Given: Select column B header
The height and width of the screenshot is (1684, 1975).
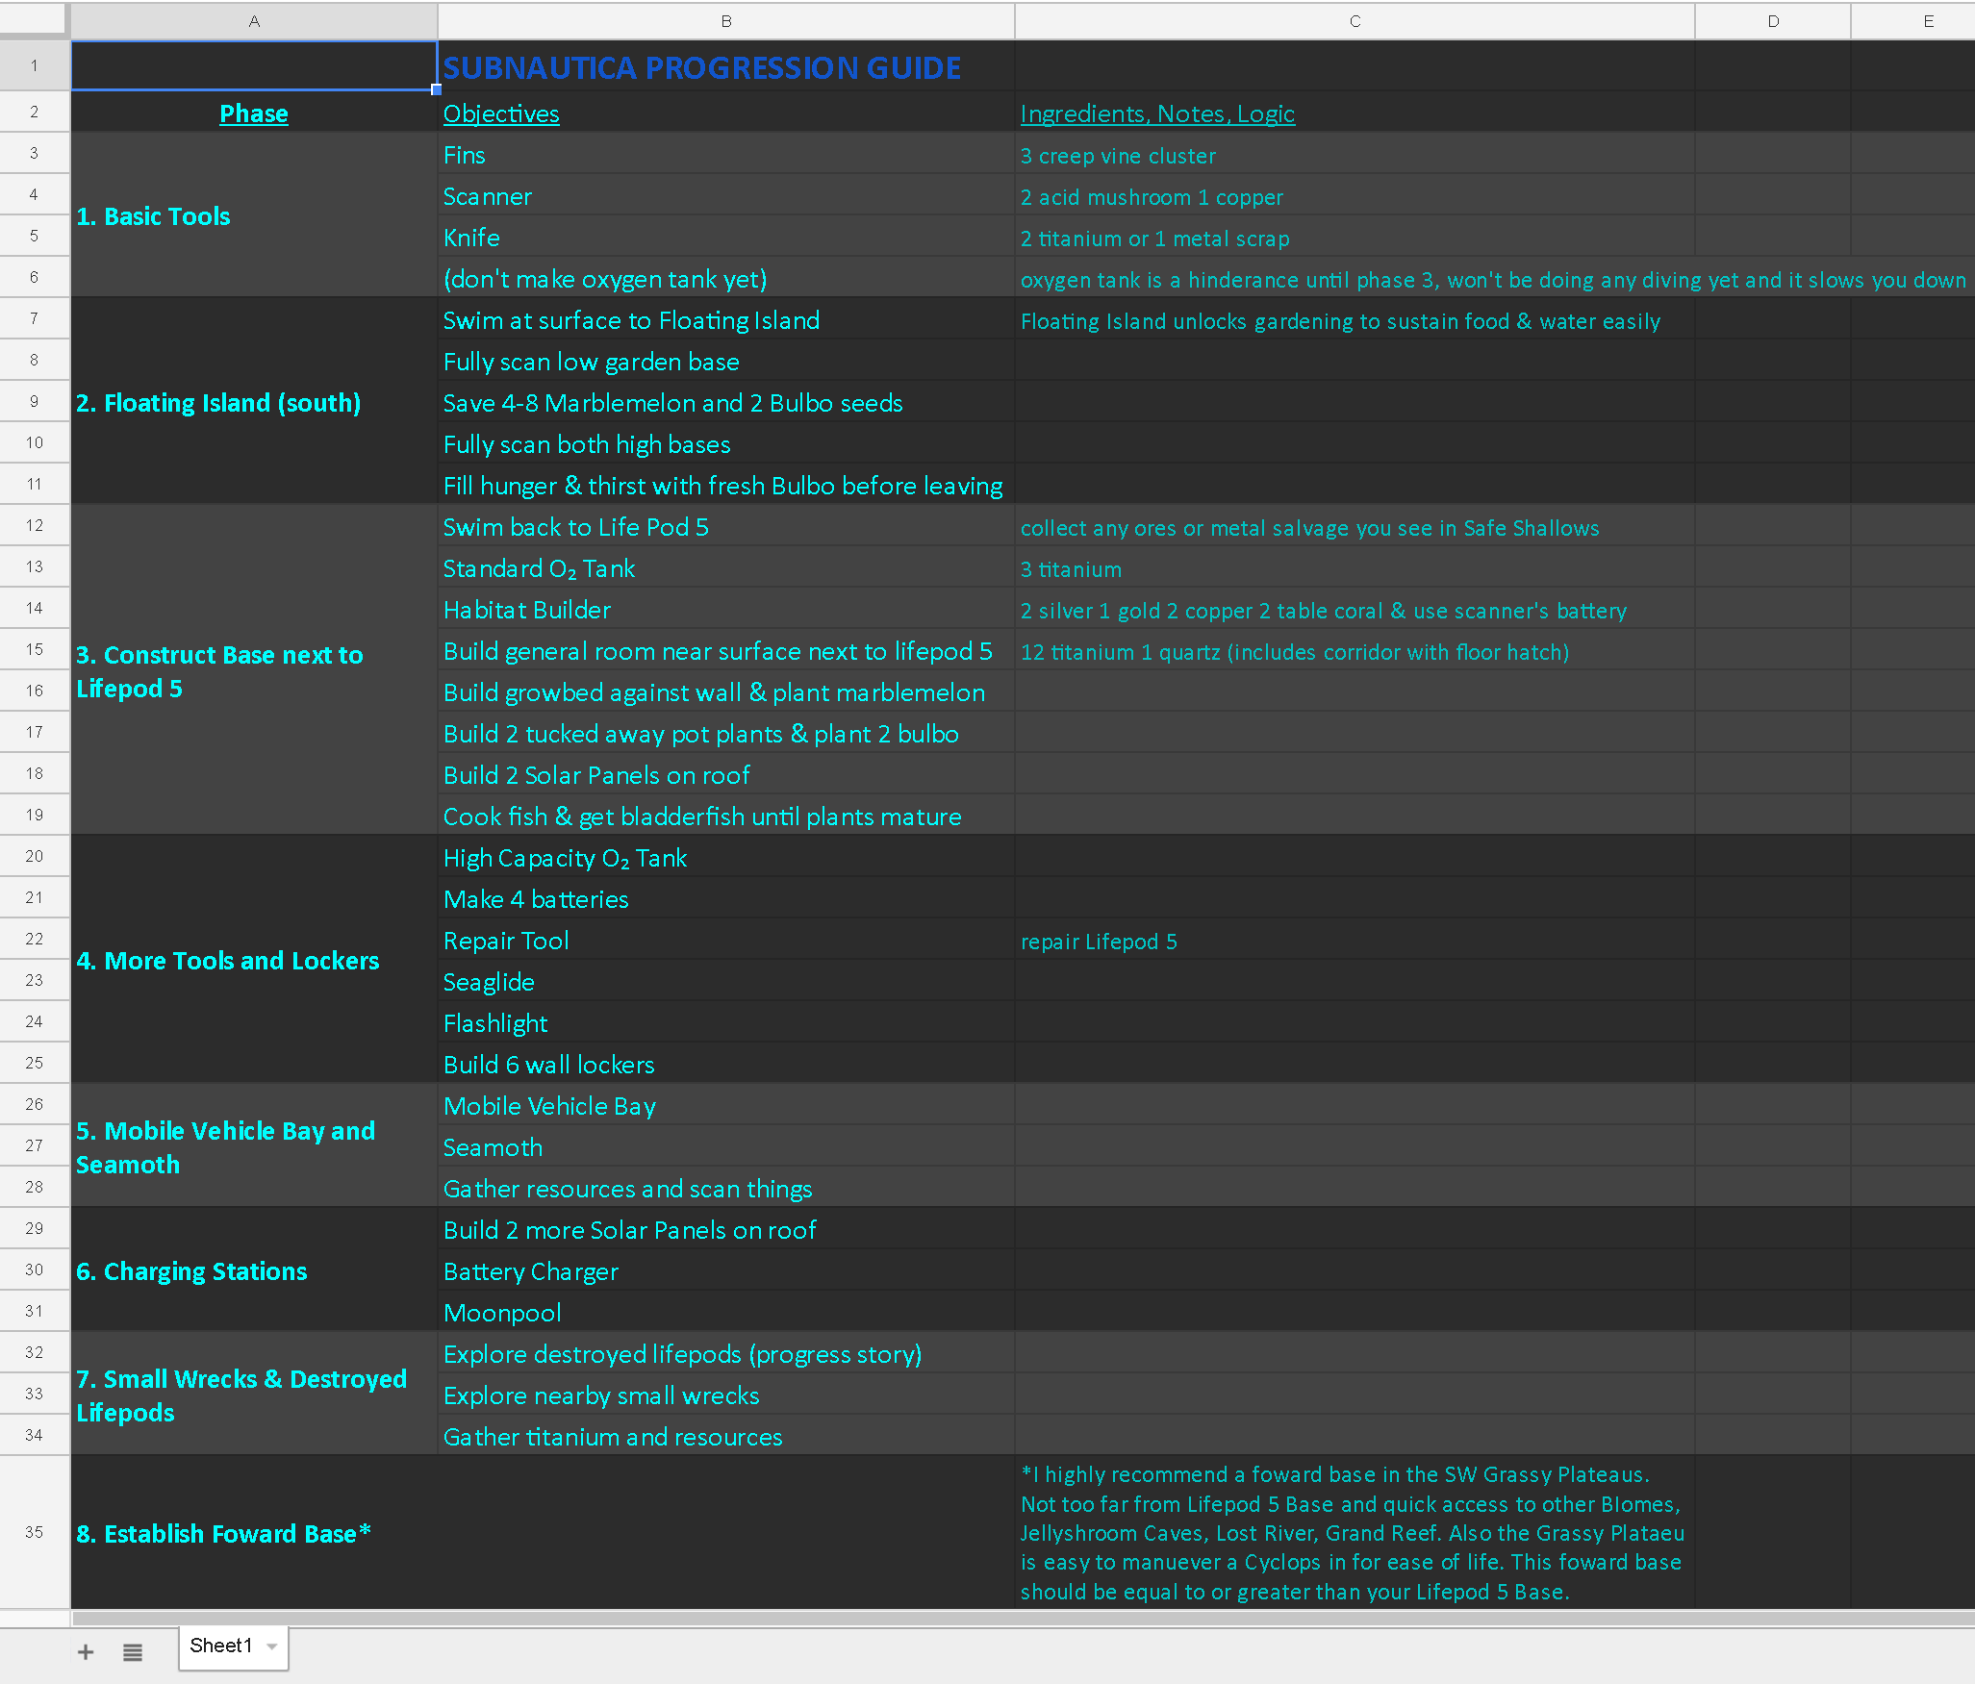Looking at the screenshot, I should coord(725,21).
